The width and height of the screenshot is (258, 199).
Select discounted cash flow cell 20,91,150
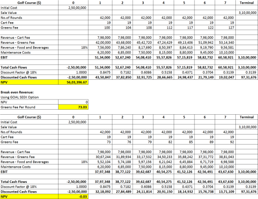click(164, 192)
